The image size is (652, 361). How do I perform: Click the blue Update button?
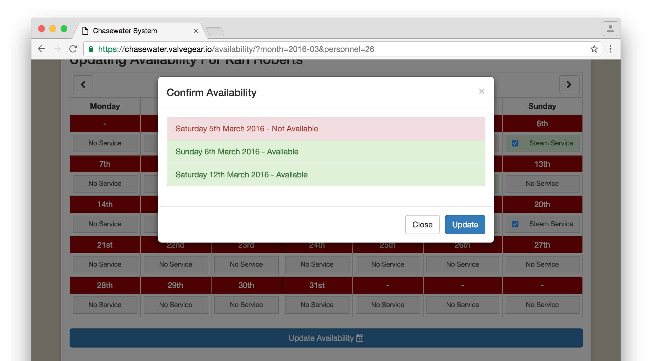465,225
